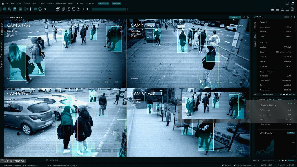Click the wide search input field in toolbar

[109, 9]
